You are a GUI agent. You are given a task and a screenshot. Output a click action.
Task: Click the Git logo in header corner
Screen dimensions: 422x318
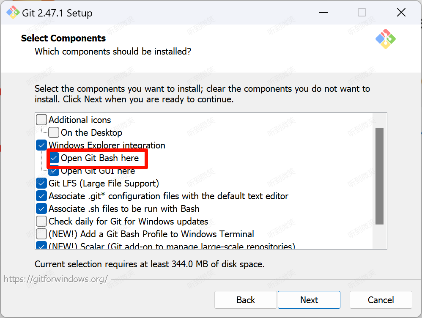(386, 39)
